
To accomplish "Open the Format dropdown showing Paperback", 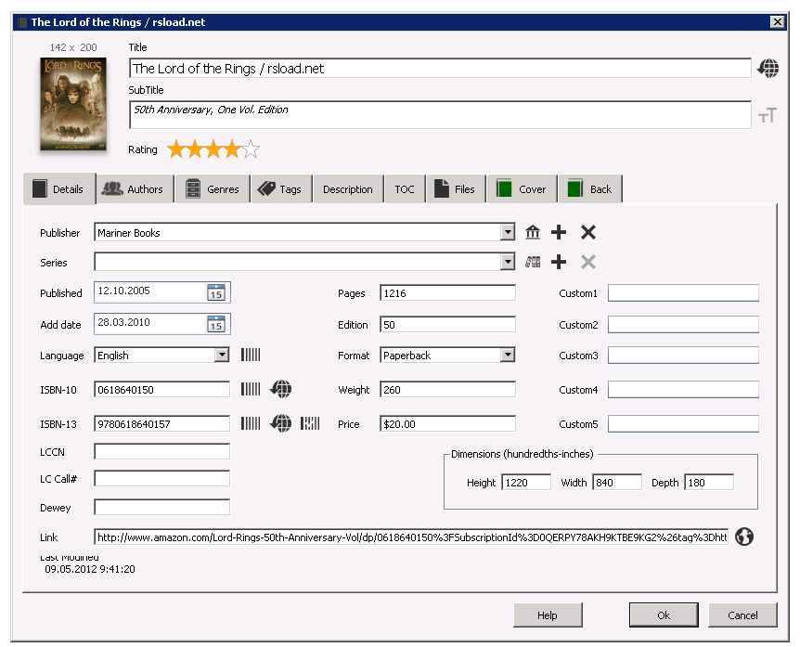I will tap(508, 355).
